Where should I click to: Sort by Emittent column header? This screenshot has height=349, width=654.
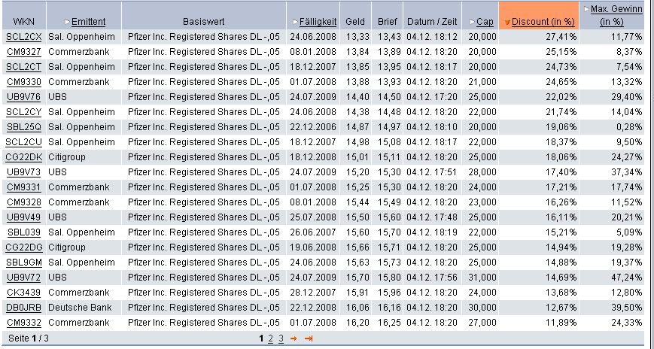coord(88,22)
